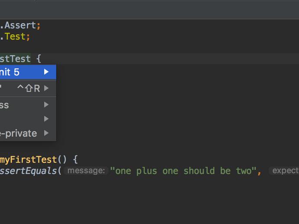The height and width of the screenshot is (224, 299).
Task: Click the opening brace after stTest
Action: [39, 59]
